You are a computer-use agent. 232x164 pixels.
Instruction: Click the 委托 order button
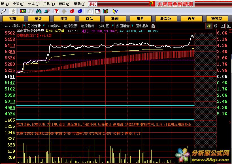[x=93, y=4]
